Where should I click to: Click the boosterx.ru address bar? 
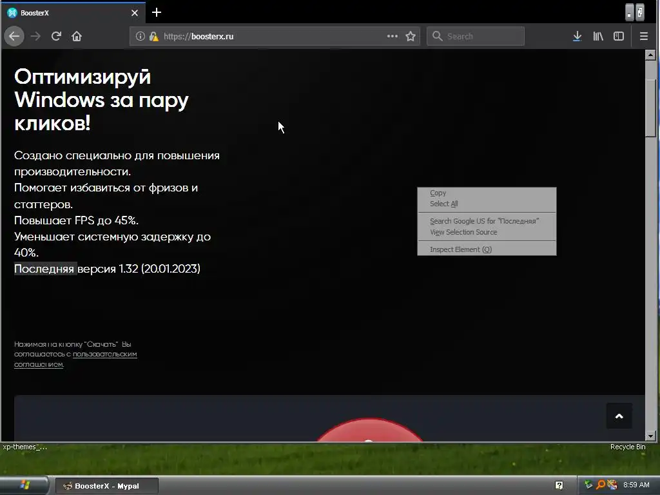(x=275, y=36)
